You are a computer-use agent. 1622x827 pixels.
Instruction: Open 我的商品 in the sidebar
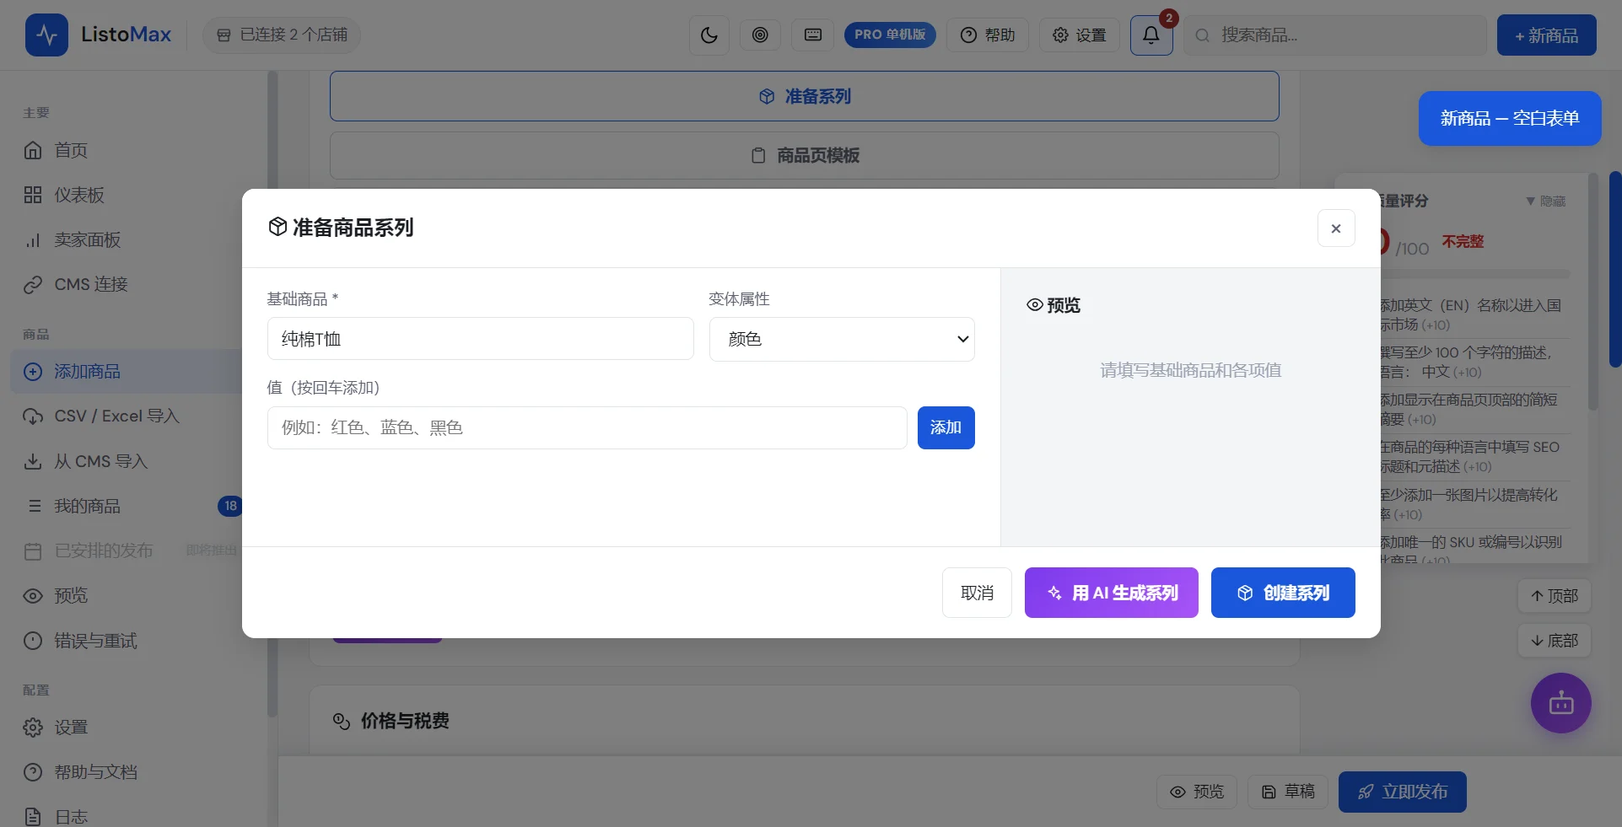(x=127, y=506)
